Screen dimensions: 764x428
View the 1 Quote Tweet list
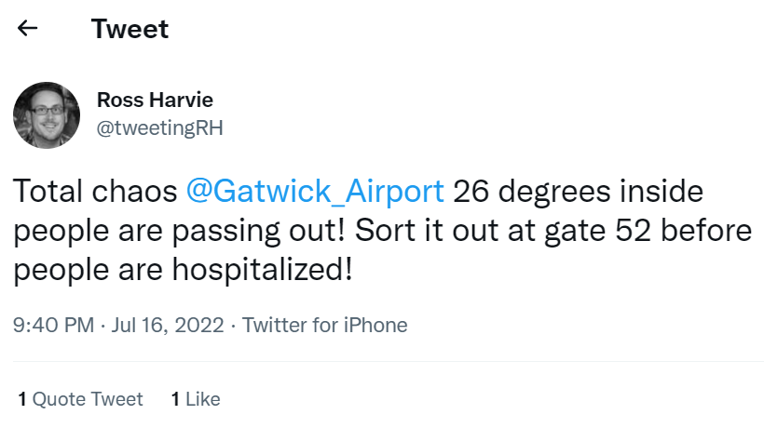pos(81,399)
